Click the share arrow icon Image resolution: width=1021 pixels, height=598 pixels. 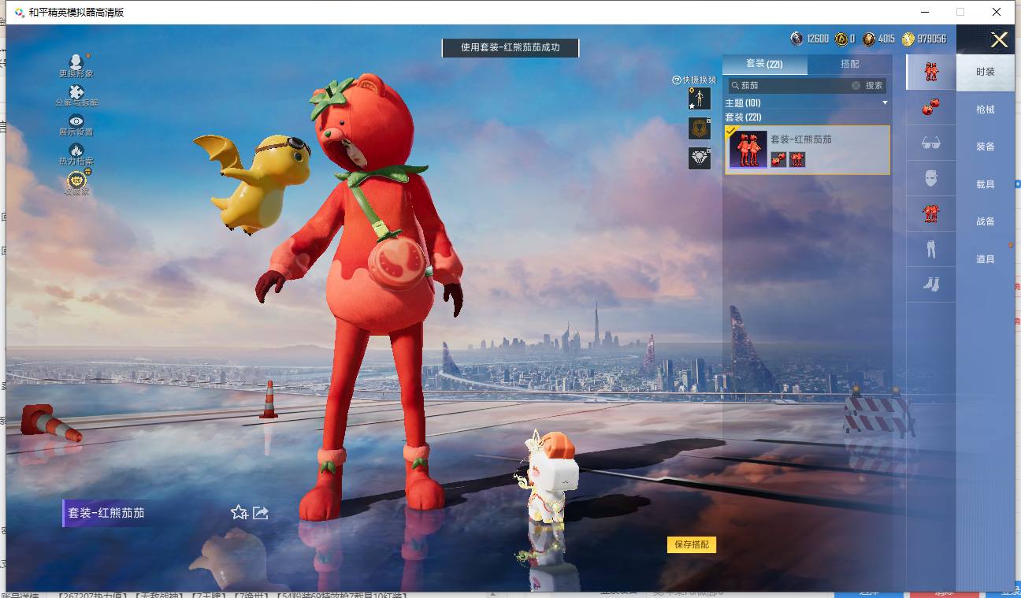(x=261, y=513)
